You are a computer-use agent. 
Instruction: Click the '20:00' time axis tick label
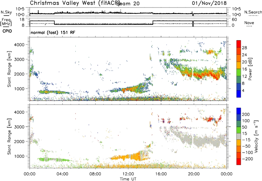(194, 174)
